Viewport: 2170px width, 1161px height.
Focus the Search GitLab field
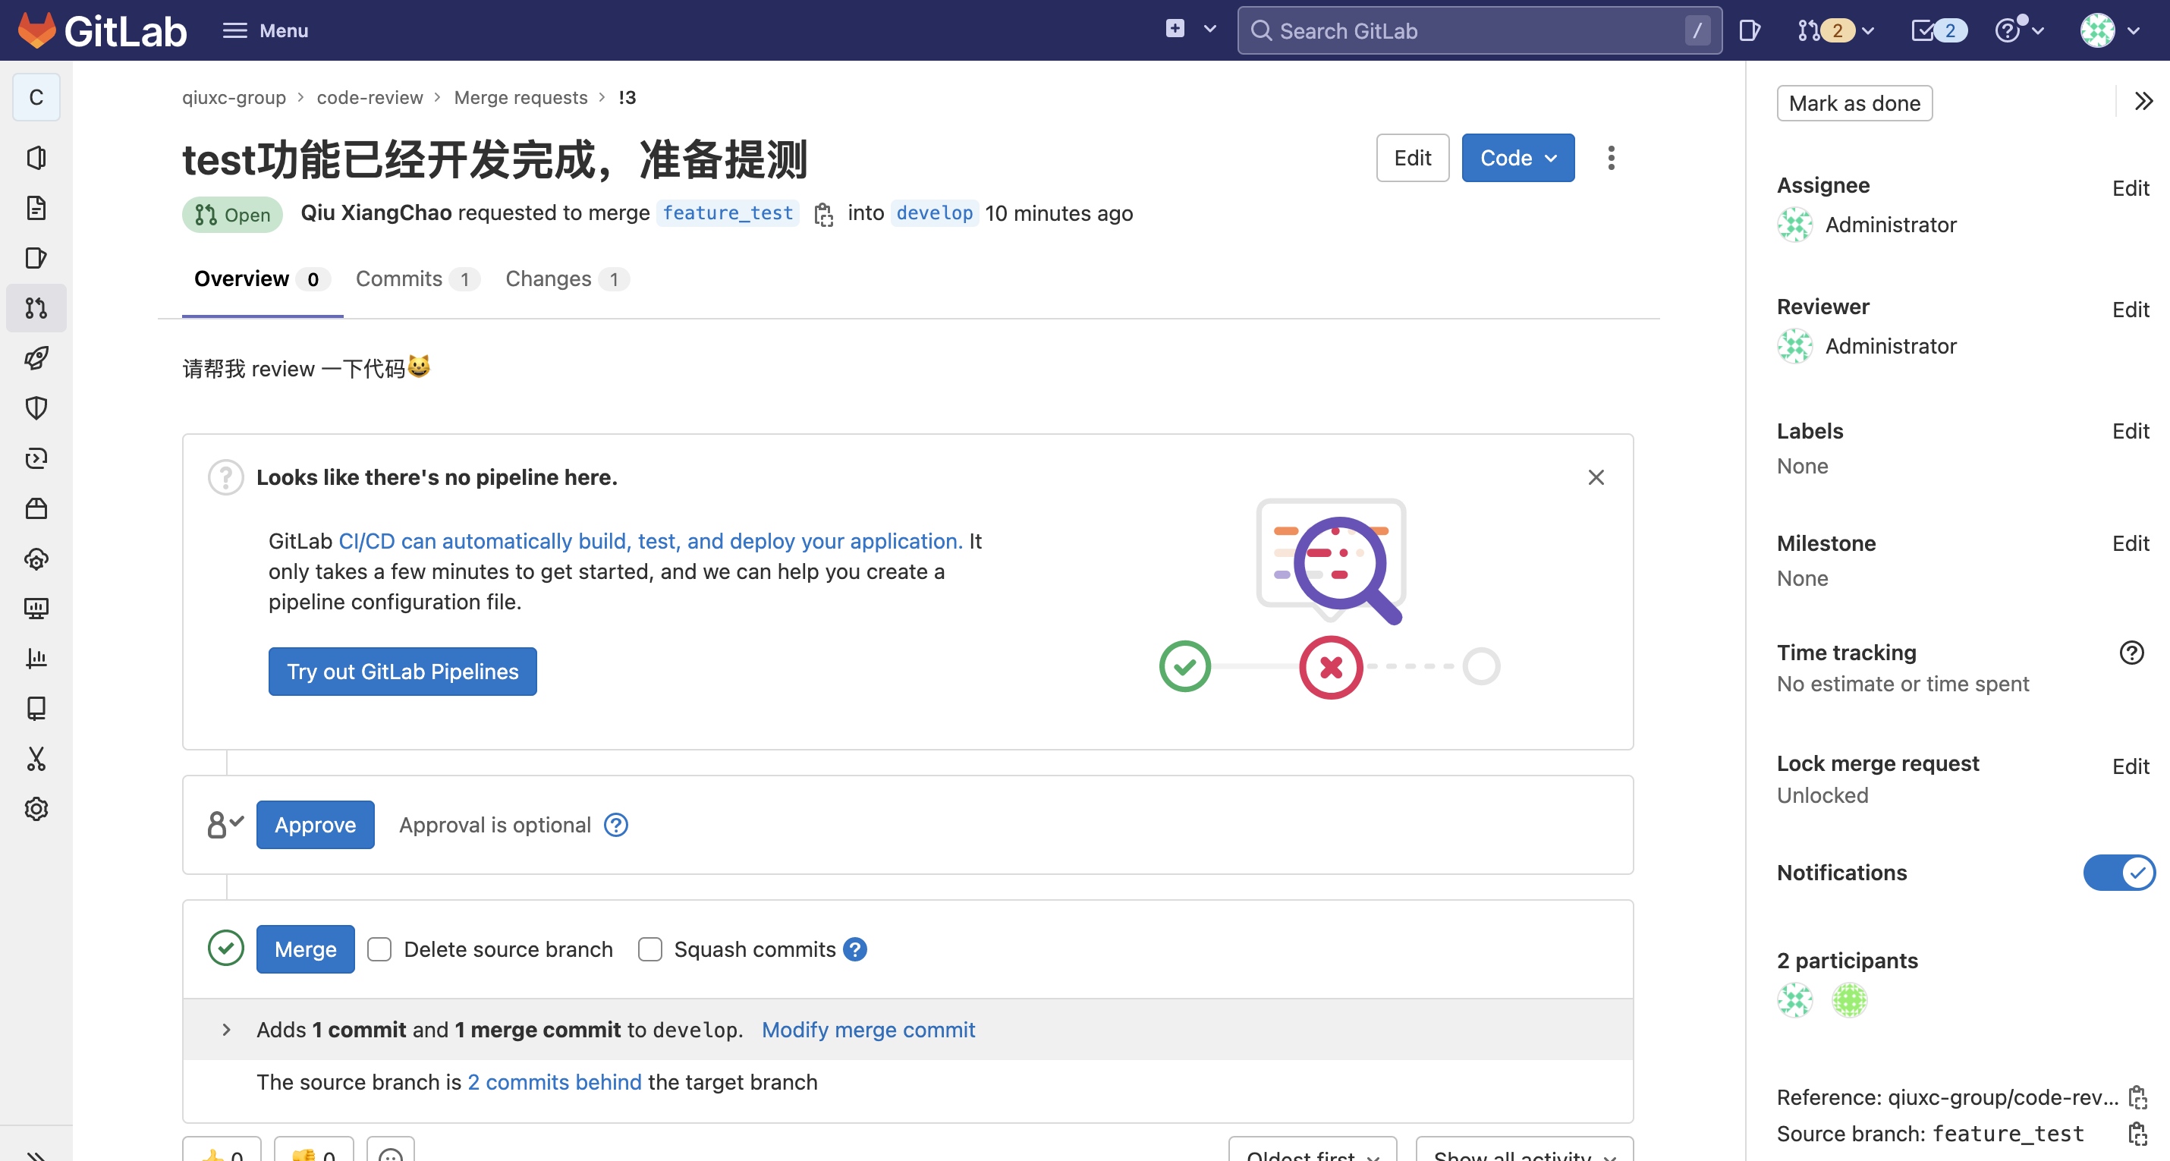[1480, 31]
